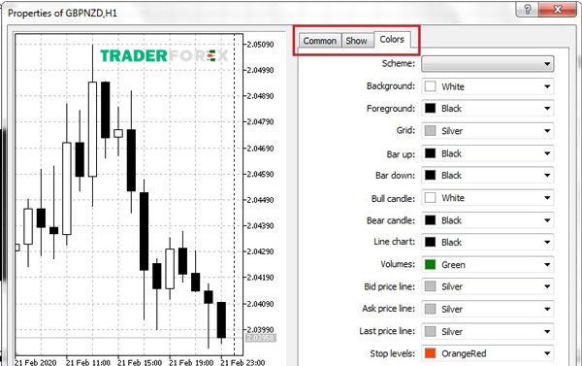Select the Colors tab
This screenshot has width=582, height=366.
tap(392, 40)
